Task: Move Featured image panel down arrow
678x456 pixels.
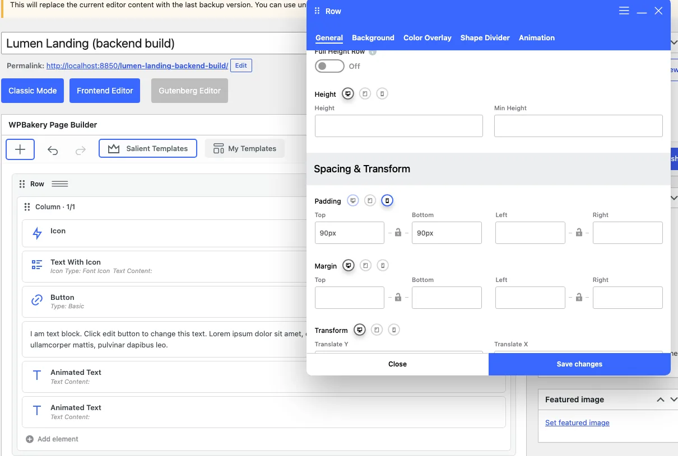Action: pyautogui.click(x=674, y=399)
